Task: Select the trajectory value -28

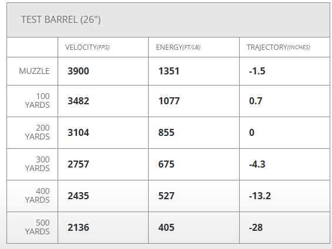Action: pos(256,228)
